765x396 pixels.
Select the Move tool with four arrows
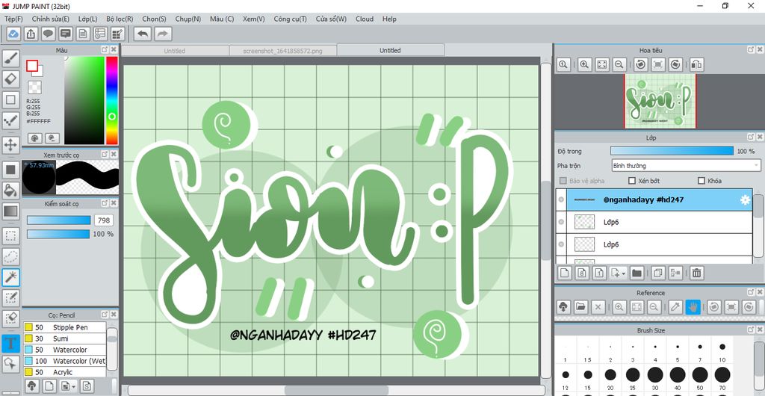pyautogui.click(x=10, y=144)
